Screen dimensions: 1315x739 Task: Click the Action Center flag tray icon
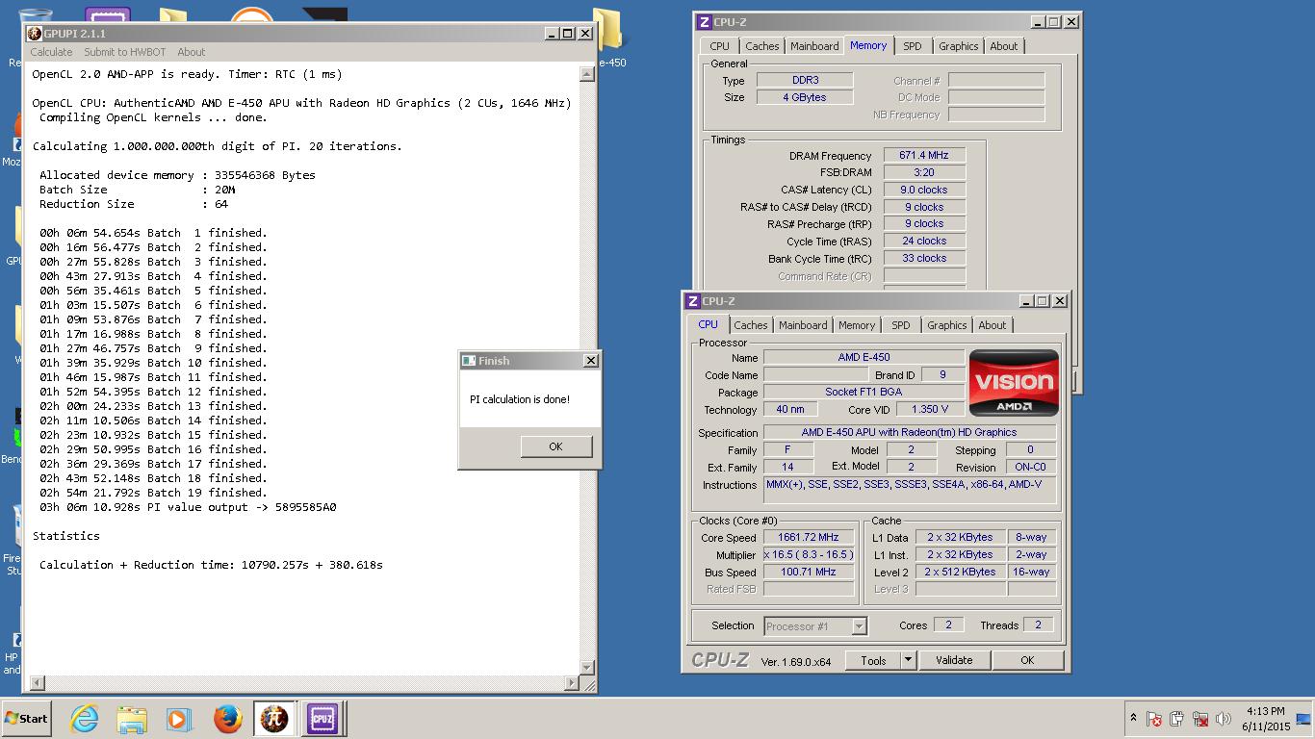[1154, 719]
